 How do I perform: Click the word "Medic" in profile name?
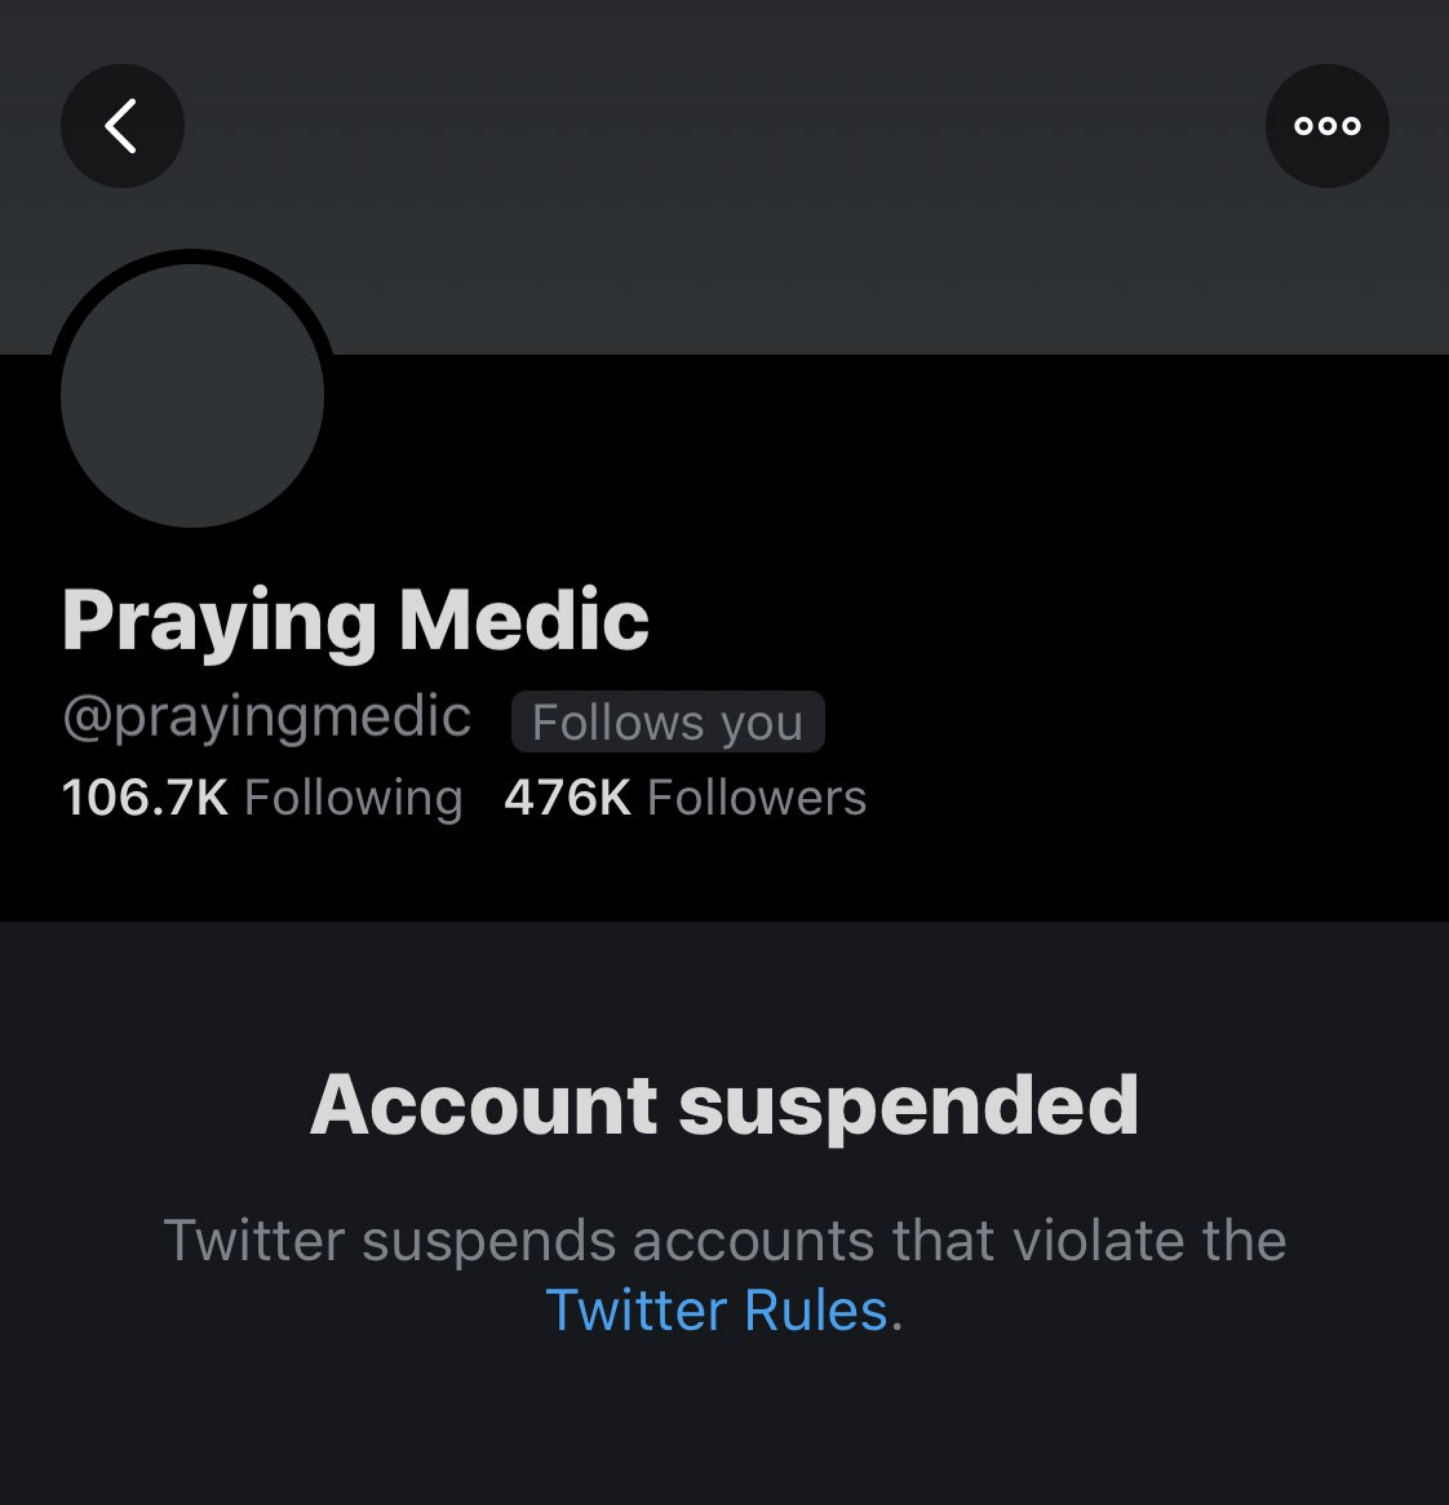524,621
